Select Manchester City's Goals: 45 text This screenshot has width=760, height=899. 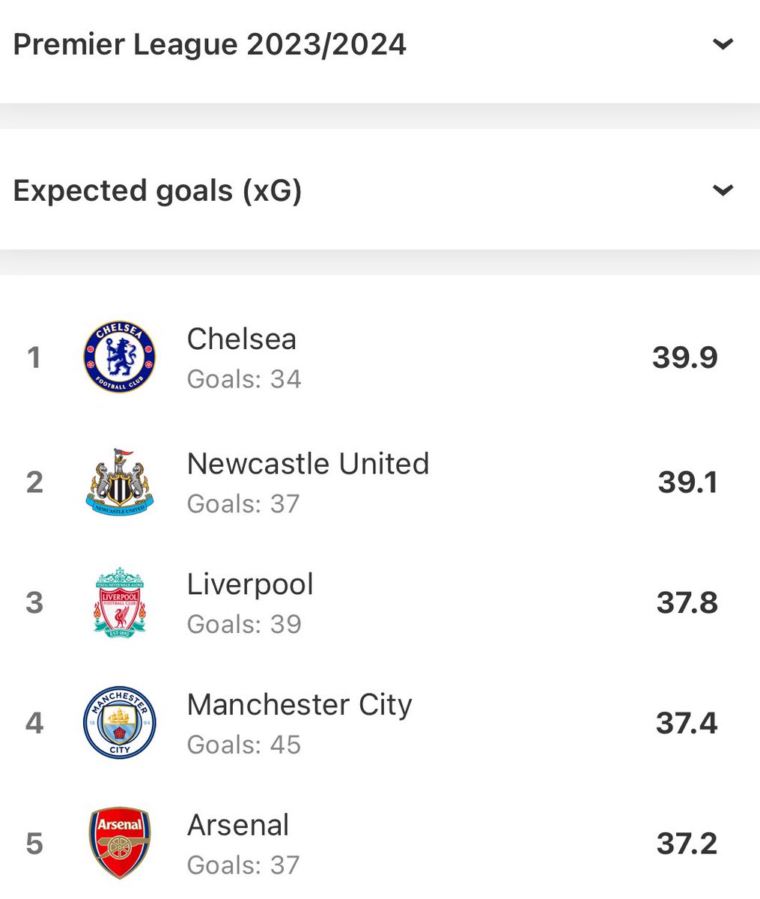coord(243,745)
